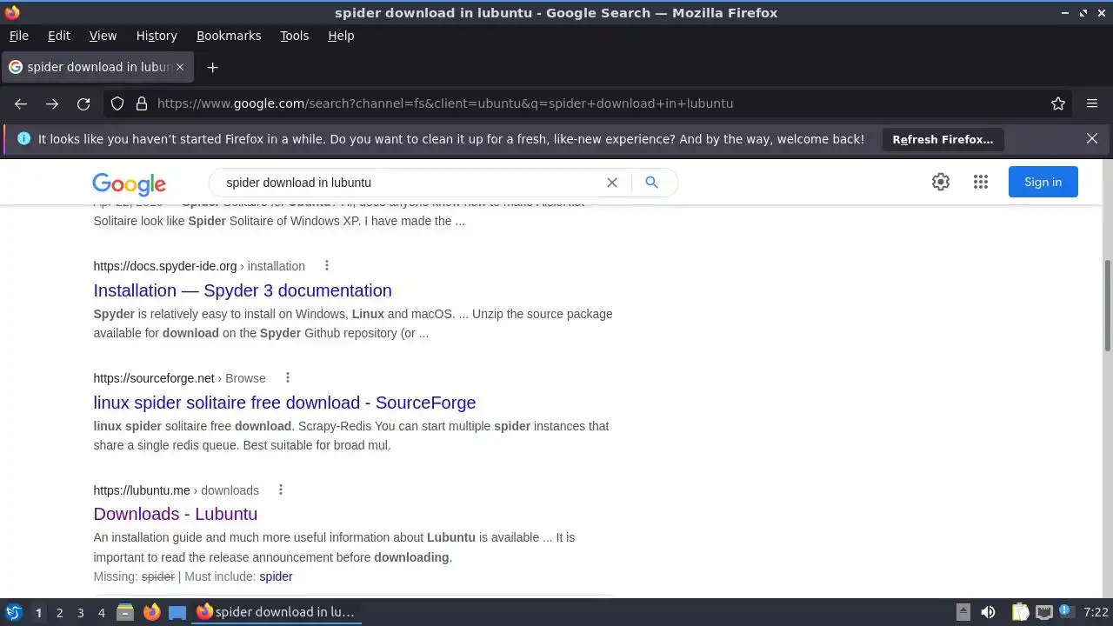Open update notifier tray icon
The height and width of the screenshot is (626, 1113).
pos(1066,612)
